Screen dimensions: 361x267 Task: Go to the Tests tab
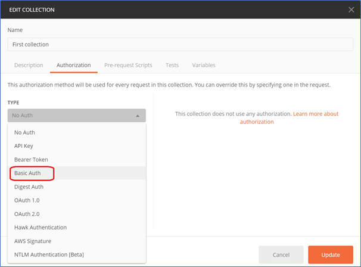click(172, 65)
